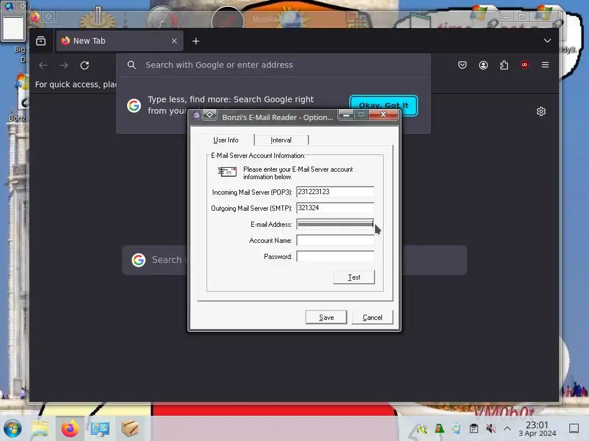Open the clock showing 23:01
The height and width of the screenshot is (441, 589).
[x=537, y=428]
